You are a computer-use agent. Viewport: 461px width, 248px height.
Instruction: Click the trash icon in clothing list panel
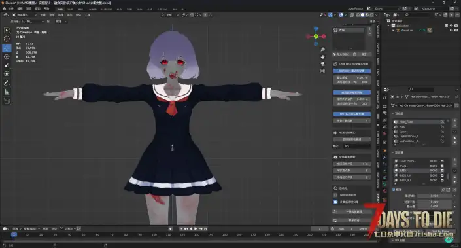tap(354, 54)
